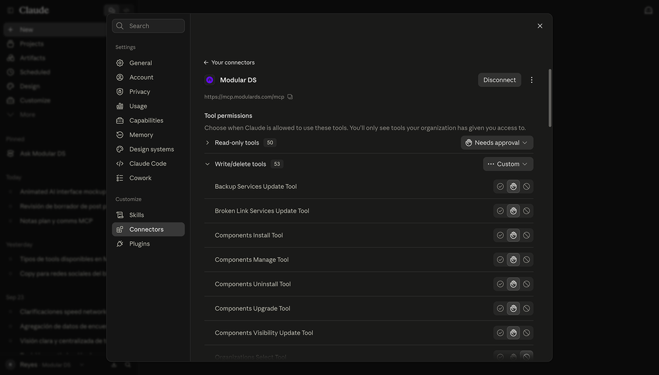The height and width of the screenshot is (375, 659).
Task: Click the General gear icon
Action: 120,63
